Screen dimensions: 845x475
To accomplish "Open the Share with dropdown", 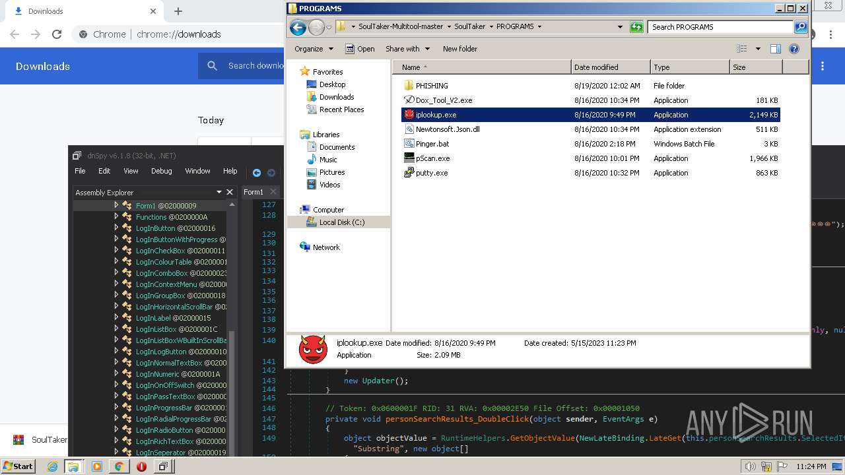I will pos(407,49).
